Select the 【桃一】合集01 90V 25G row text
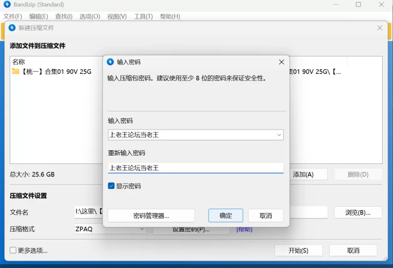 57,72
